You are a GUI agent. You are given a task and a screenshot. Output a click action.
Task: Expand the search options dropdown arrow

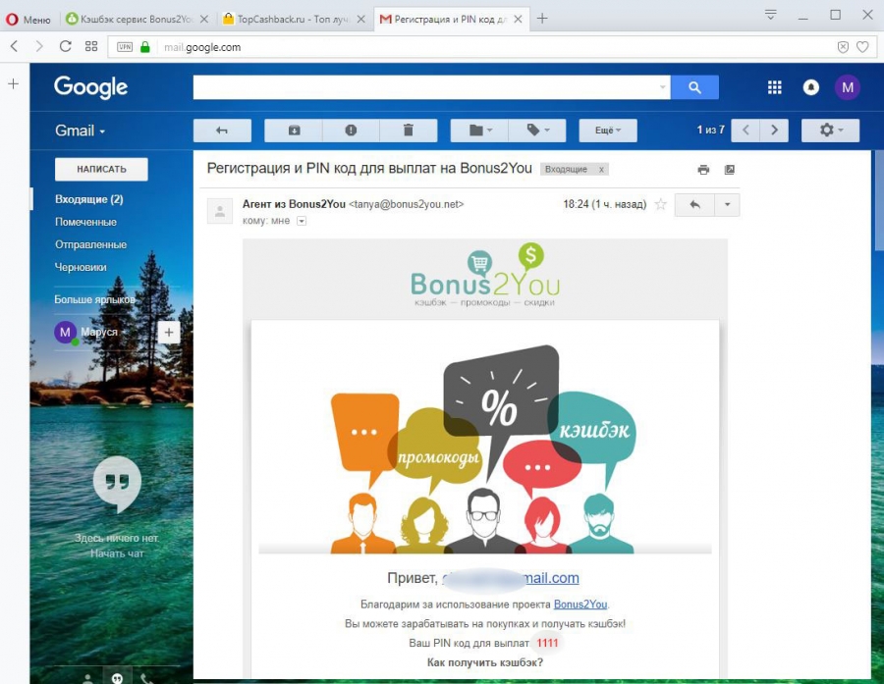click(663, 87)
